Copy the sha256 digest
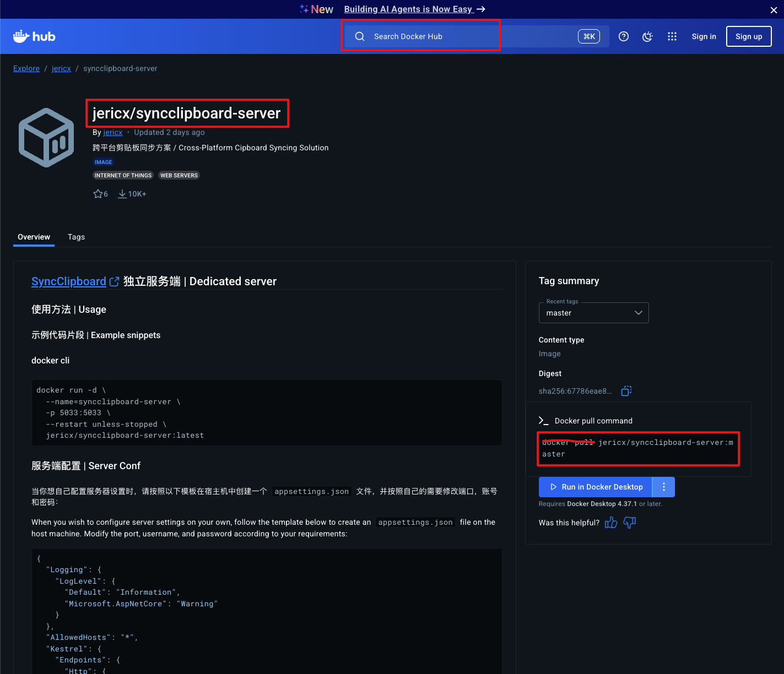The image size is (784, 674). (626, 391)
